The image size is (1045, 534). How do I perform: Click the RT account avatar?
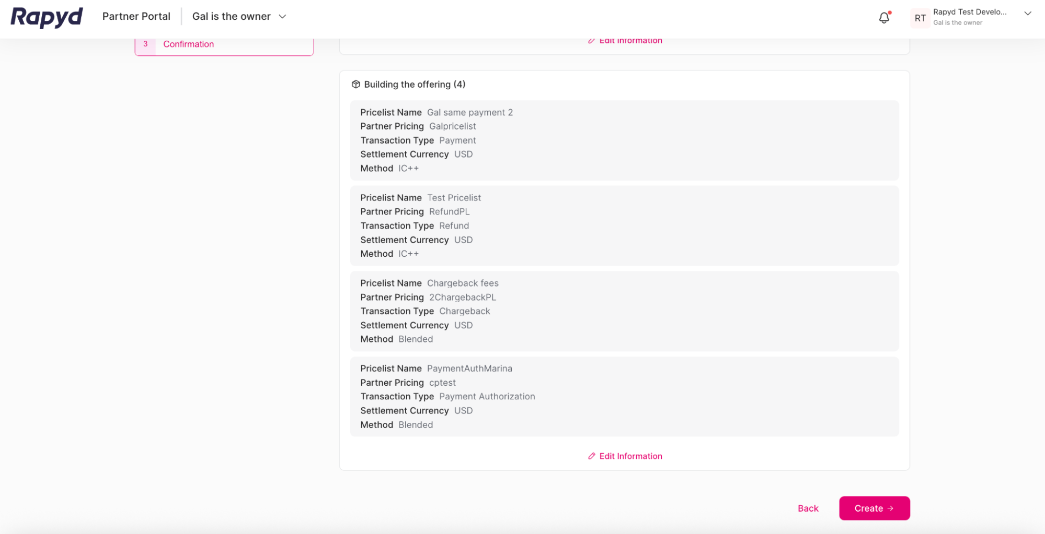pos(920,18)
